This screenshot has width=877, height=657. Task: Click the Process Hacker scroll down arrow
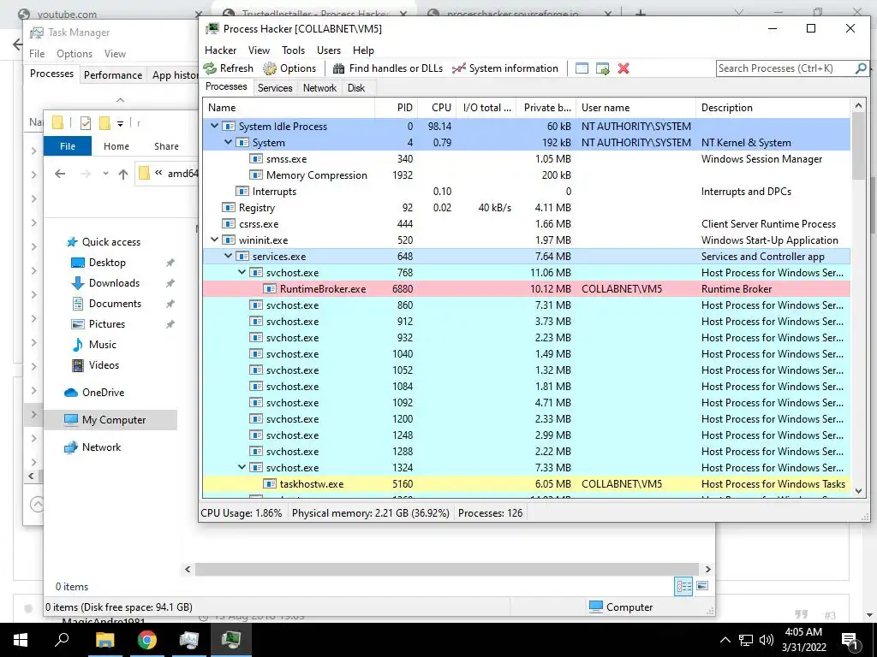pos(858,490)
